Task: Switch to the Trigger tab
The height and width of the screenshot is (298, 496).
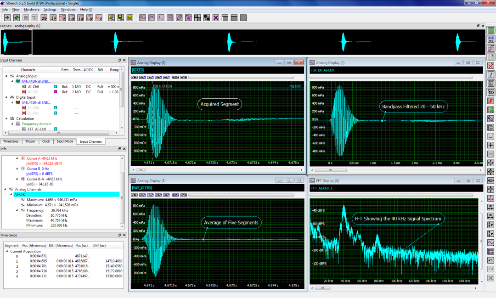Action: pos(30,141)
